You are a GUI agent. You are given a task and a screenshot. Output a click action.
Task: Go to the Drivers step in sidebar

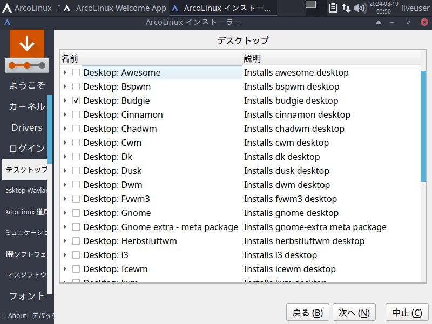[x=26, y=127]
